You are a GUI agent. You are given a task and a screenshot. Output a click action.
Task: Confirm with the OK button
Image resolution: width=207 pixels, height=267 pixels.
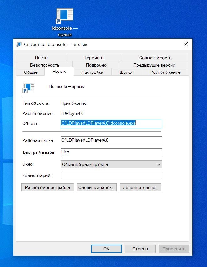106,249
